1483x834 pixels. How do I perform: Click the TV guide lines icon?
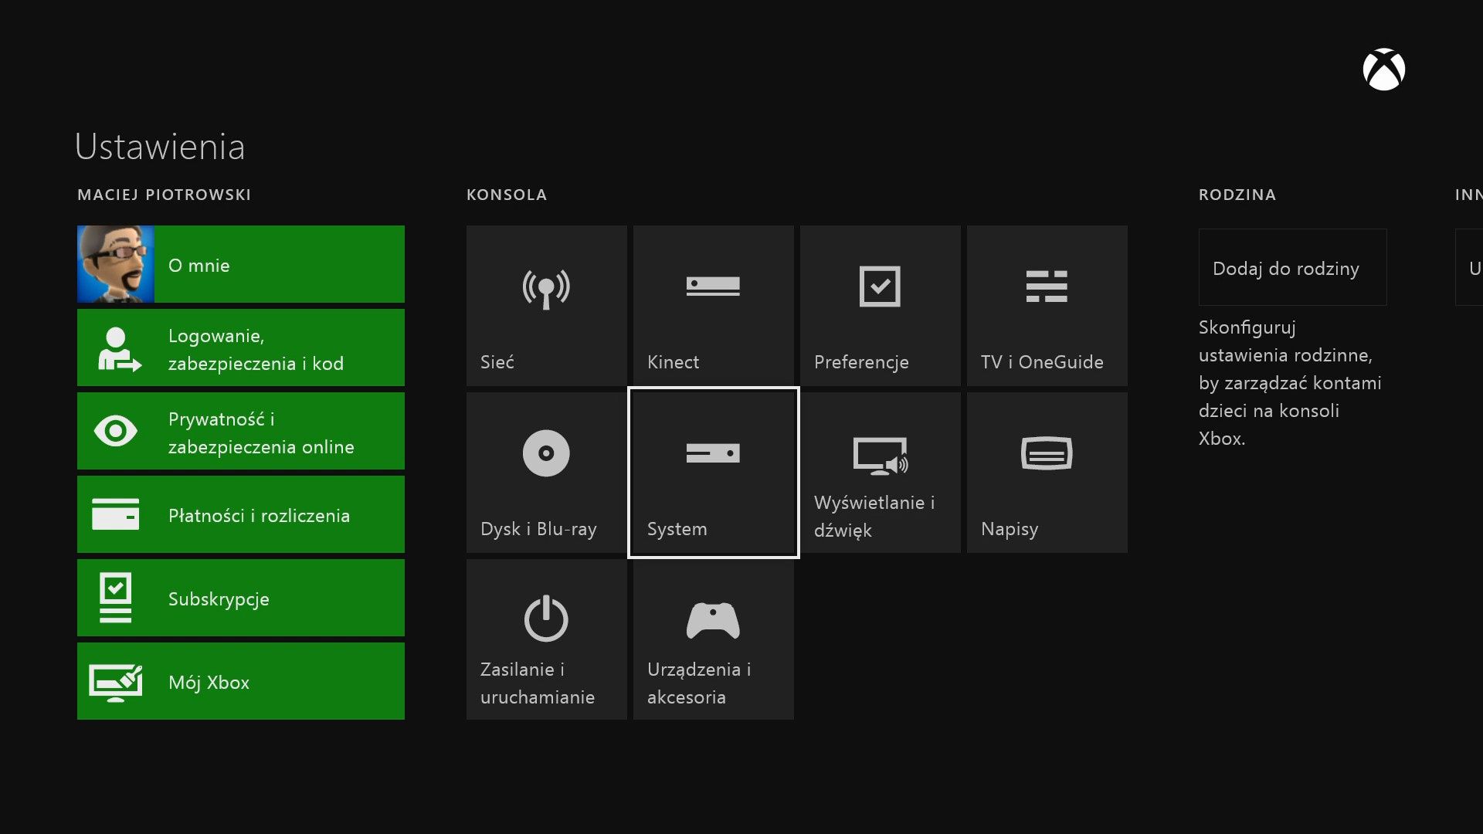click(x=1047, y=286)
